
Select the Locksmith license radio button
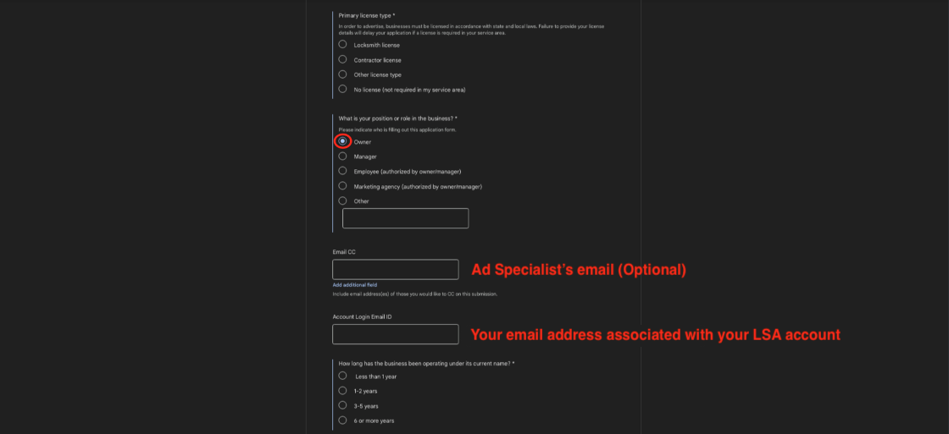pos(342,45)
